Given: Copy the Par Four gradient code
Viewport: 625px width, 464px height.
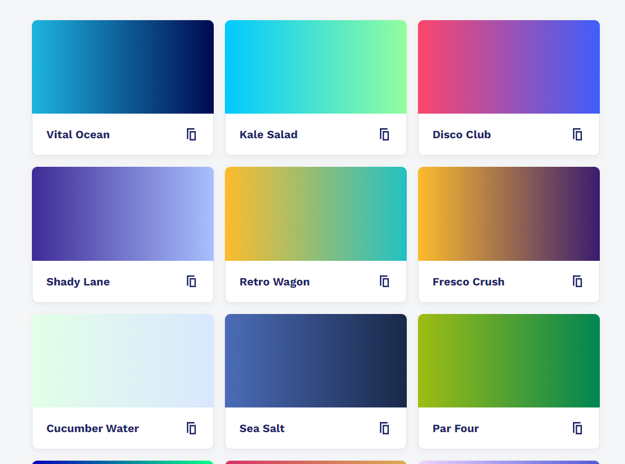Looking at the screenshot, I should 577,428.
